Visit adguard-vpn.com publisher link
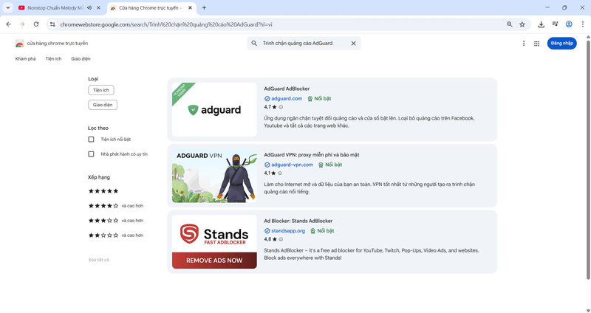The height and width of the screenshot is (313, 591). tap(292, 165)
